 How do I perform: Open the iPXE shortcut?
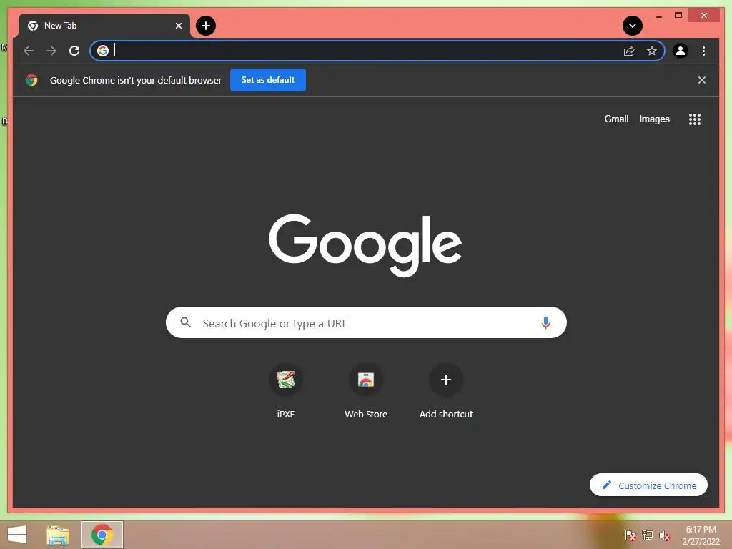[x=286, y=391]
